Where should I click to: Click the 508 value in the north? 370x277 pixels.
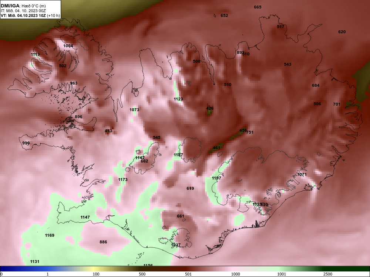196,61
